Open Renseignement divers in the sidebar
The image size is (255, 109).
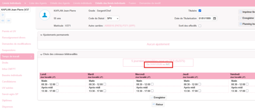tap(14, 38)
